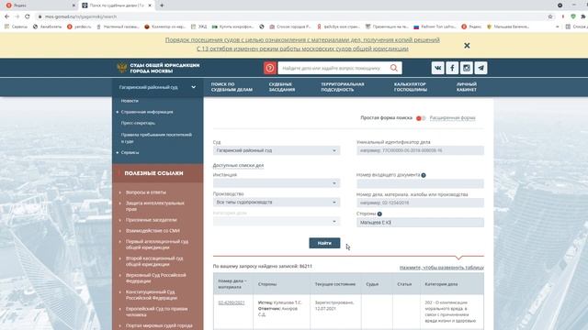Image resolution: width=588 pixels, height=330 pixels.
Task: Open Личный кабинет menu
Action: coord(467,87)
